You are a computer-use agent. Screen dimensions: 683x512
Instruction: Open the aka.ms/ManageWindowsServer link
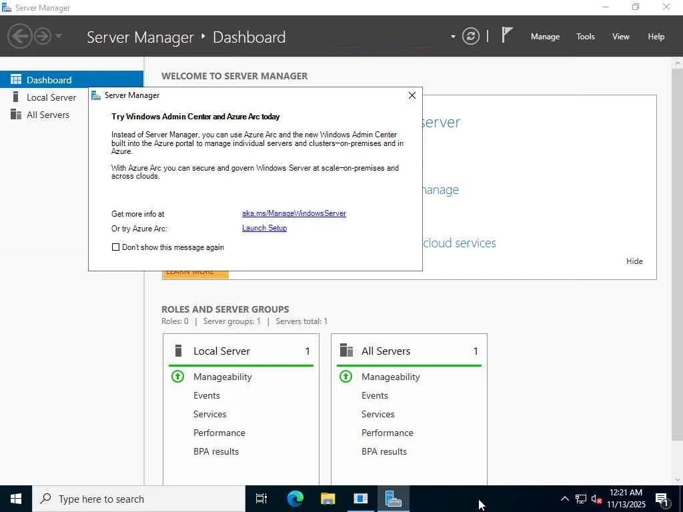tap(294, 213)
